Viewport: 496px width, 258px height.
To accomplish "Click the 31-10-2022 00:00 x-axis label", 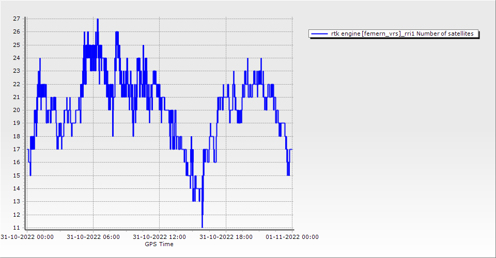I will tap(27, 237).
